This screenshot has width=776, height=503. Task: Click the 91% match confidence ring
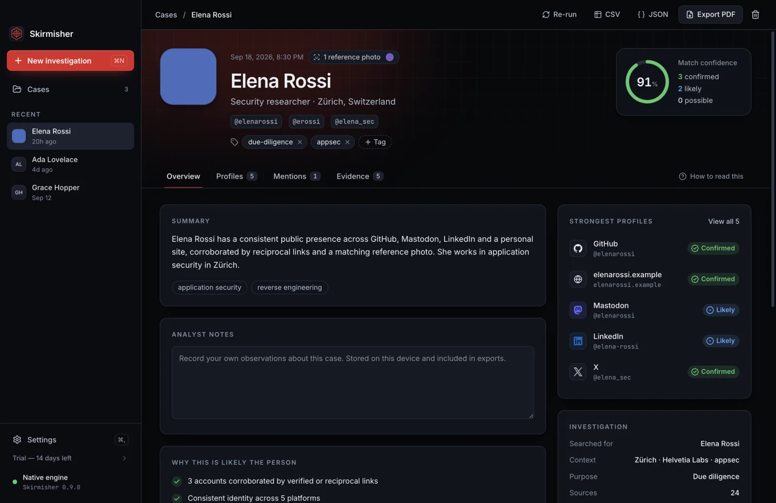[647, 82]
